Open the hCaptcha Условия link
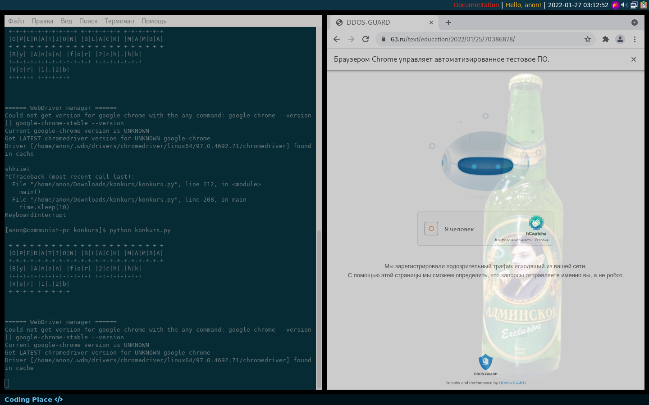 (x=541, y=240)
